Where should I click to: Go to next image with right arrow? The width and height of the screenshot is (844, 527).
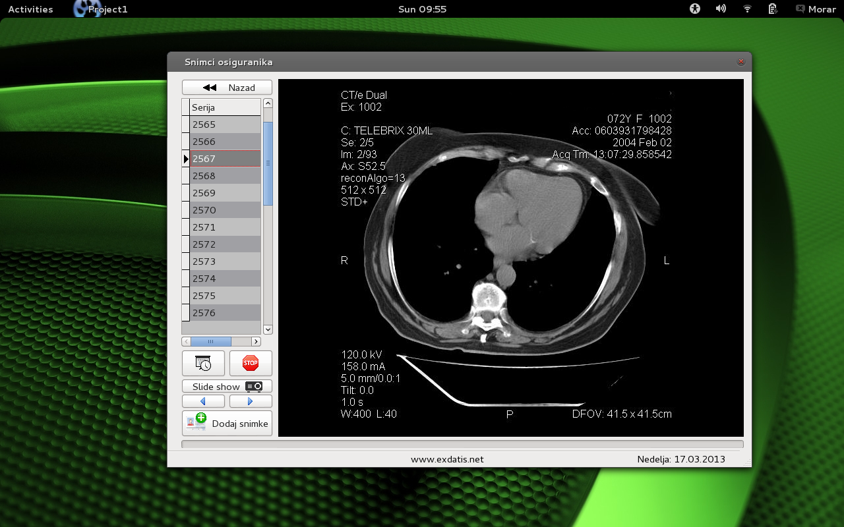pos(251,401)
